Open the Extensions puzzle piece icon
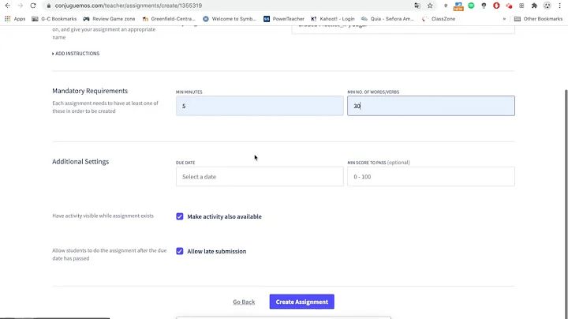568x319 pixels. pyautogui.click(x=534, y=6)
